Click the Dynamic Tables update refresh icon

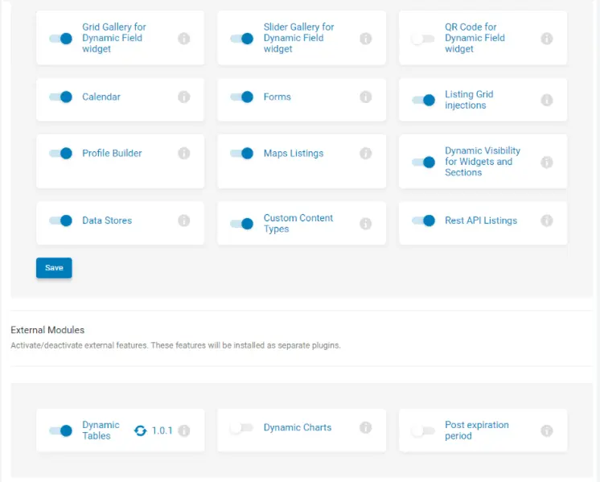tap(141, 431)
